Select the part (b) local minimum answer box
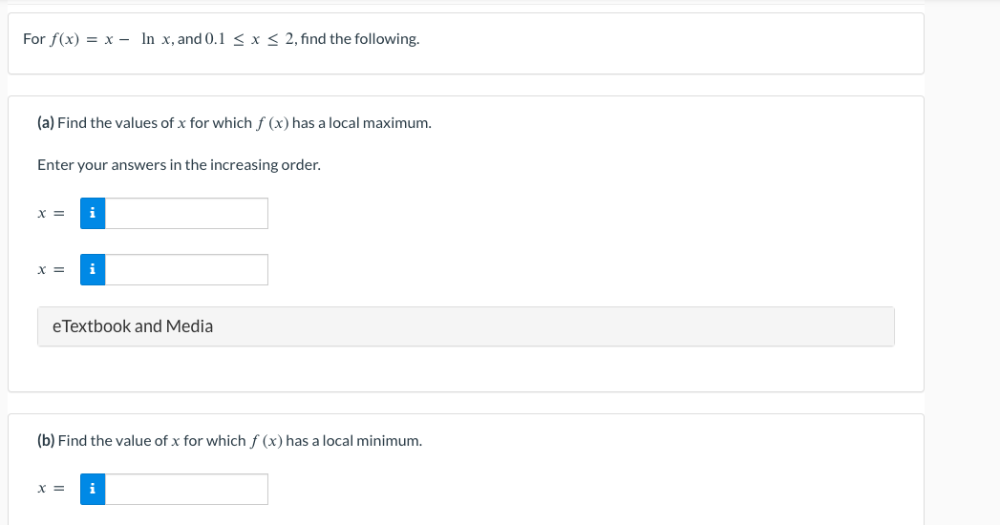Image resolution: width=1000 pixels, height=525 pixels. [x=186, y=490]
